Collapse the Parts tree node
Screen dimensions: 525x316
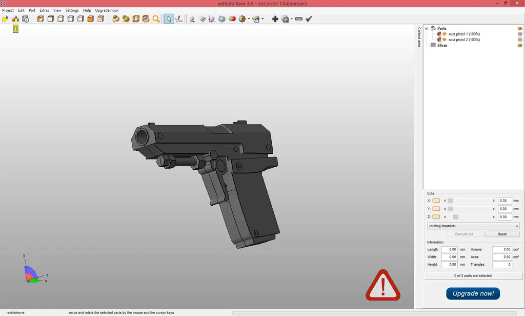(426, 28)
